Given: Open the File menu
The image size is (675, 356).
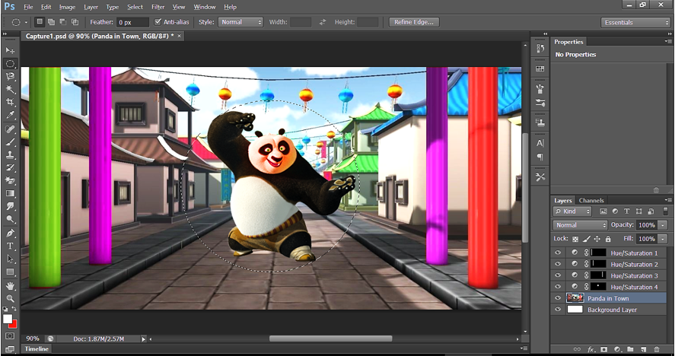Looking at the screenshot, I should tap(28, 7).
